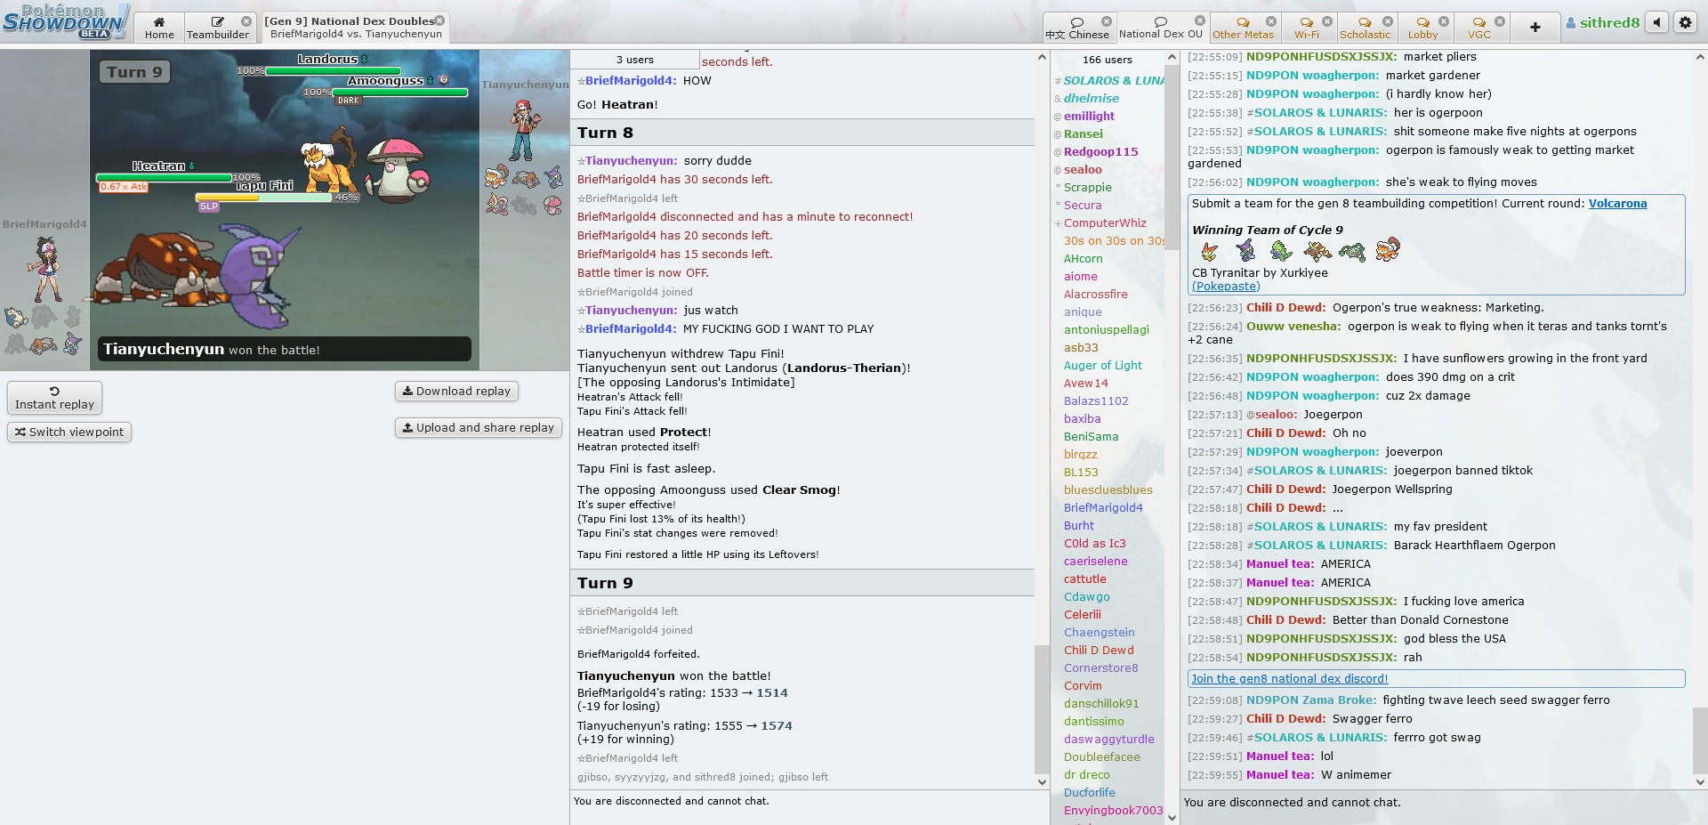Image resolution: width=1708 pixels, height=825 pixels.
Task: Click BriefMarigold4's trainer sprite
Action: 44,270
